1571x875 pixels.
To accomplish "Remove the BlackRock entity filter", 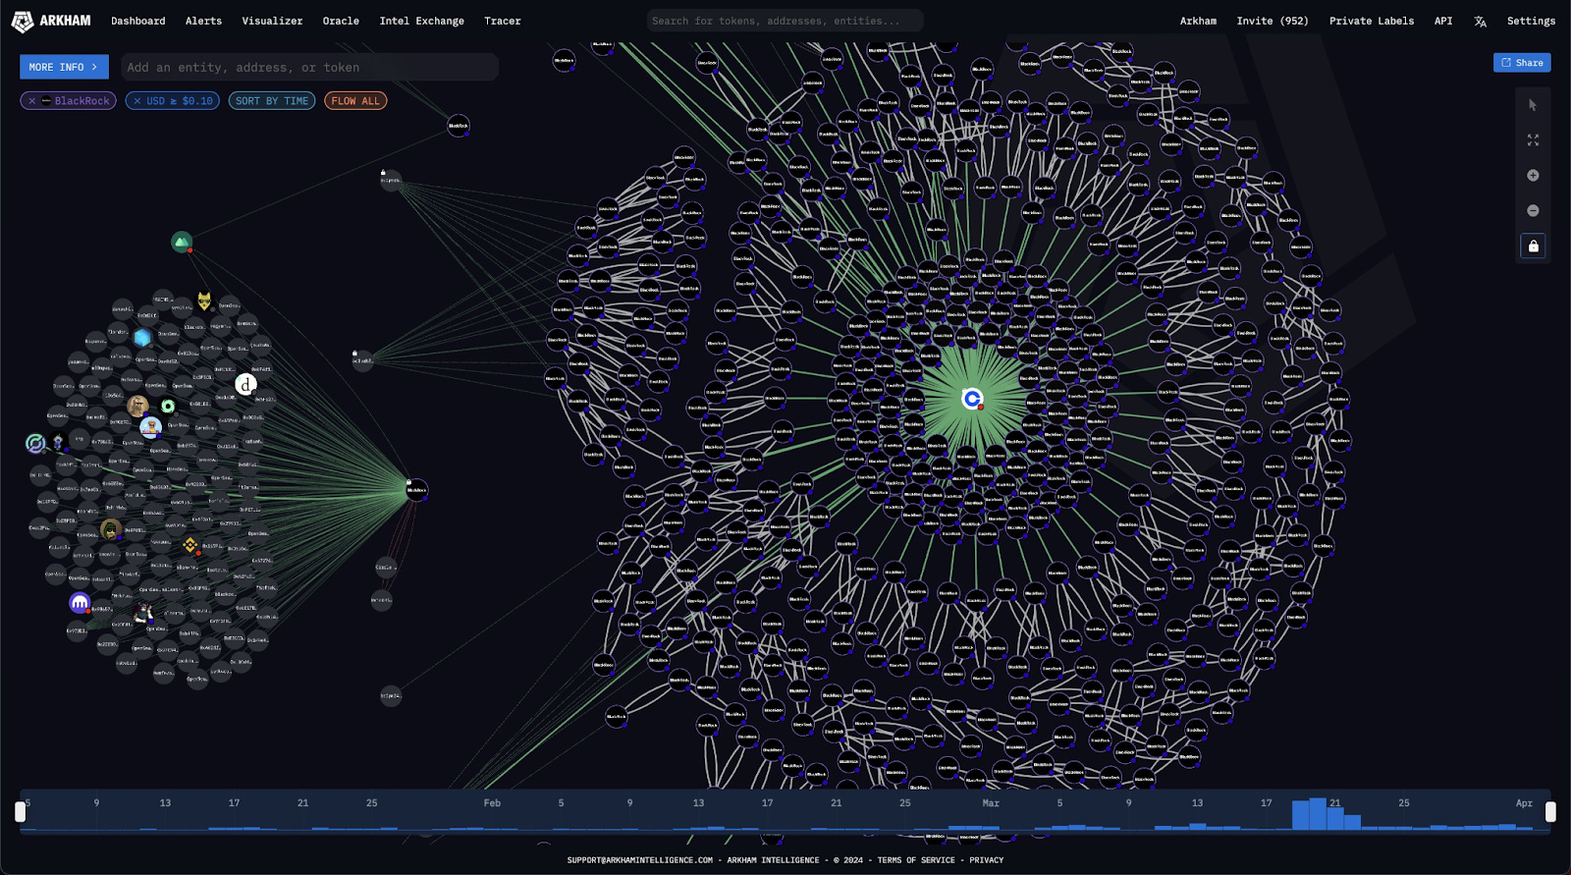I will point(32,101).
